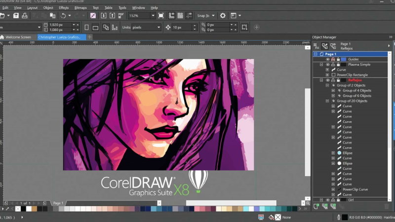Open the Options gear icon

(x=223, y=16)
